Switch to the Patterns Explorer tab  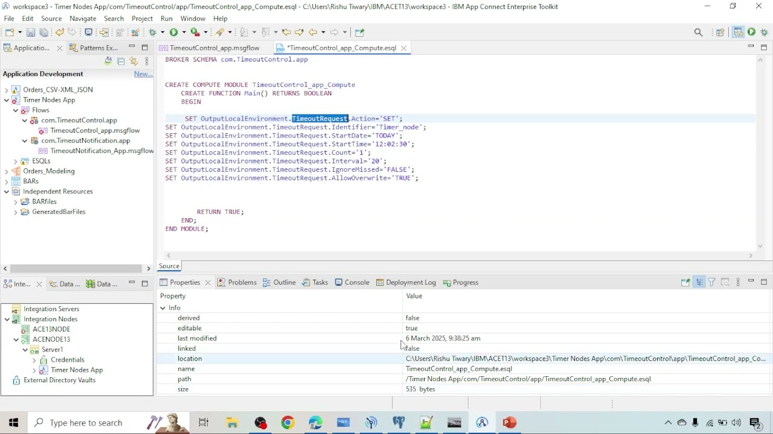coord(94,48)
